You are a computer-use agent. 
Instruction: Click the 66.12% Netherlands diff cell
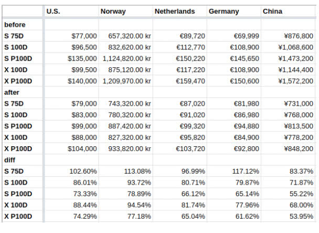179,194
